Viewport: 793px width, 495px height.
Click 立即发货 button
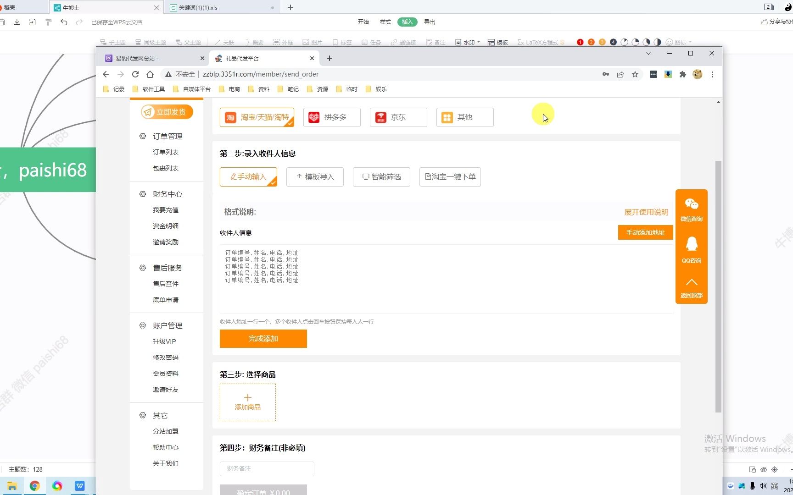(167, 112)
